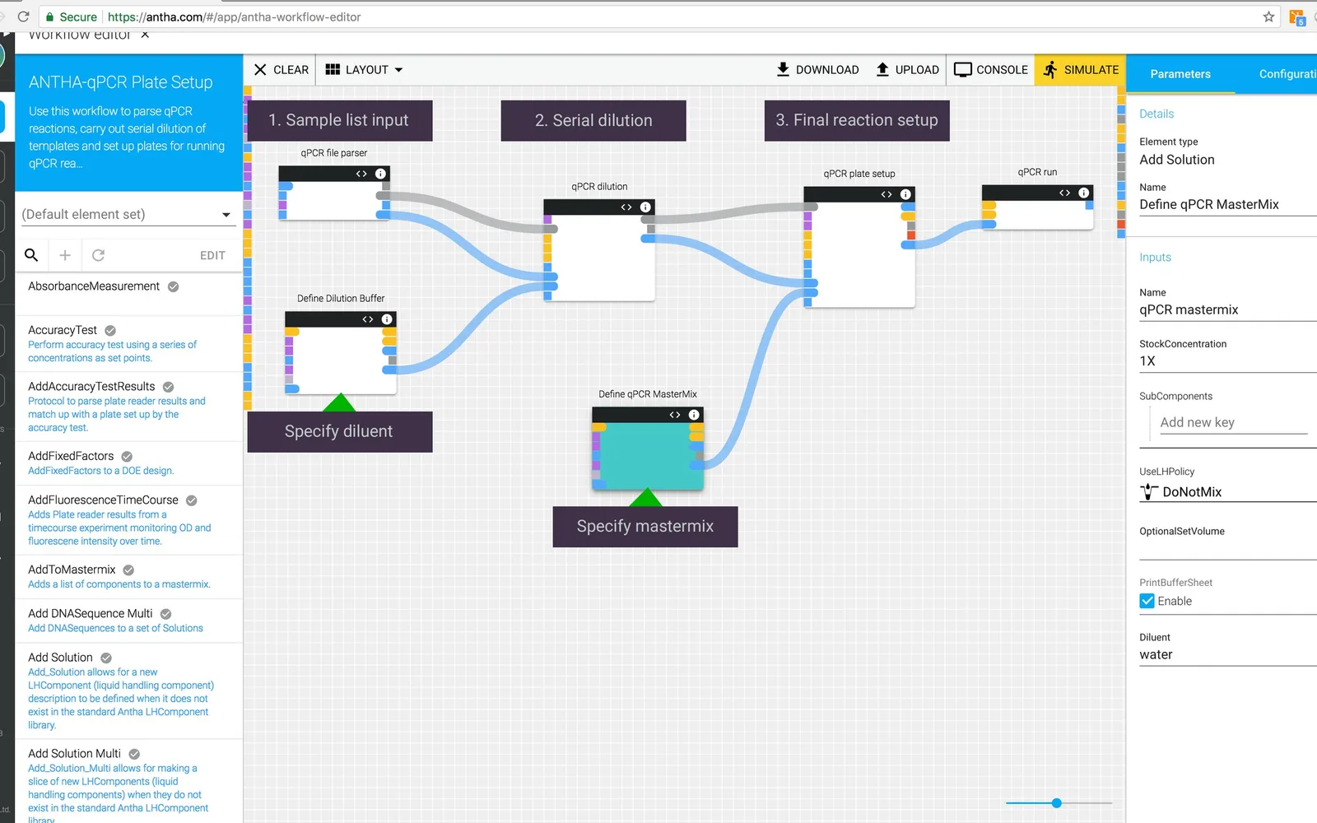The height and width of the screenshot is (823, 1317).
Task: Open code view of Define Dilution Buffer node
Action: [368, 319]
